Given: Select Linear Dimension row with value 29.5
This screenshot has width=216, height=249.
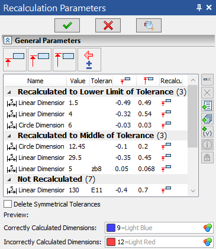Looking at the screenshot, I should pyautogui.click(x=96, y=158).
